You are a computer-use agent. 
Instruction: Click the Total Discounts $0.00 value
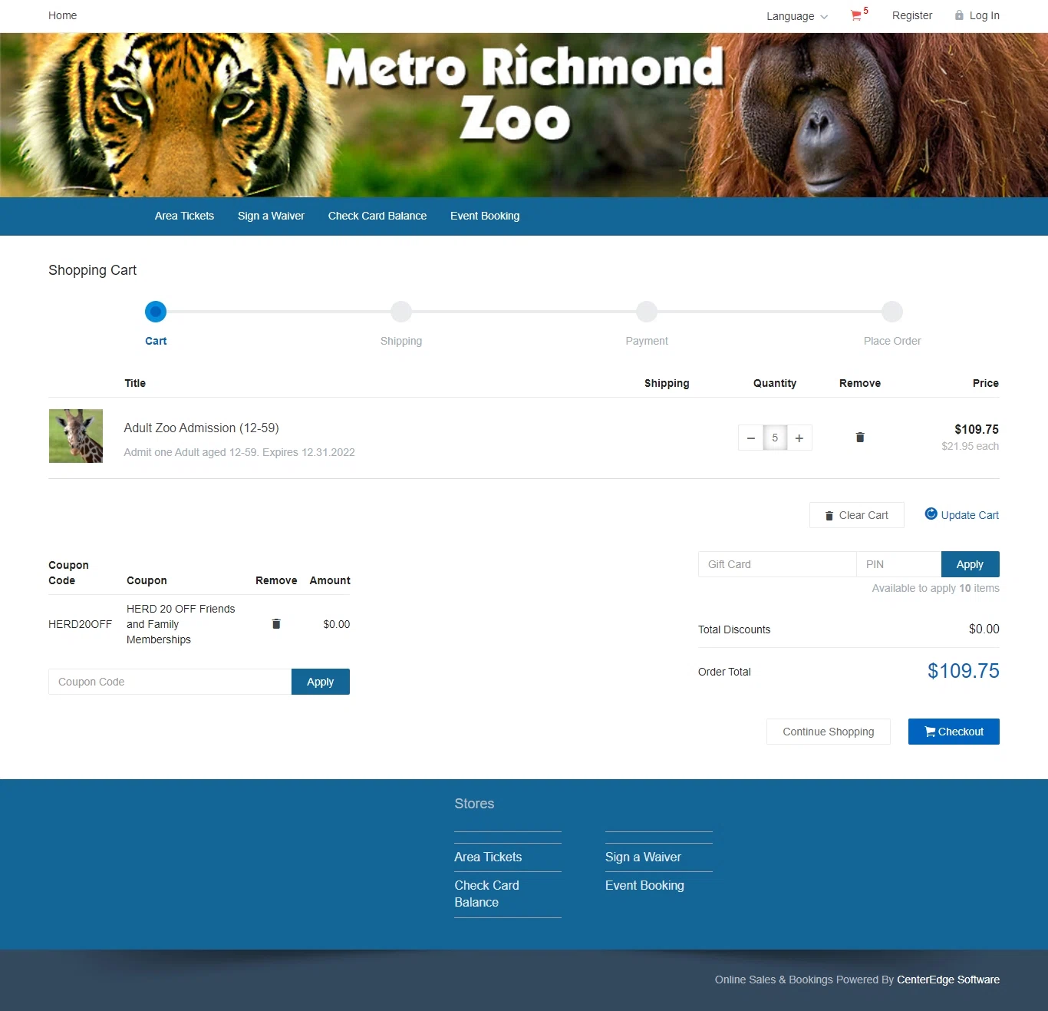click(984, 629)
